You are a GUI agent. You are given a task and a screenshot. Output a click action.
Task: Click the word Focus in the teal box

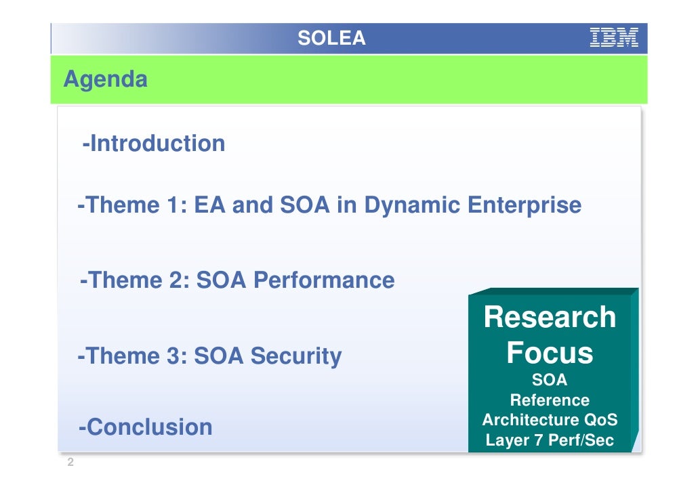click(550, 353)
